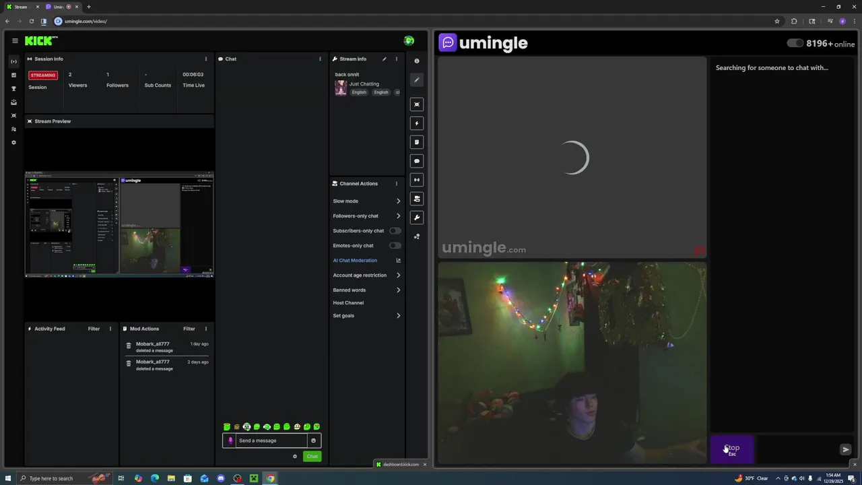862x485 pixels.
Task: Open the settings gear in the Kick sidebar
Action: 13,142
